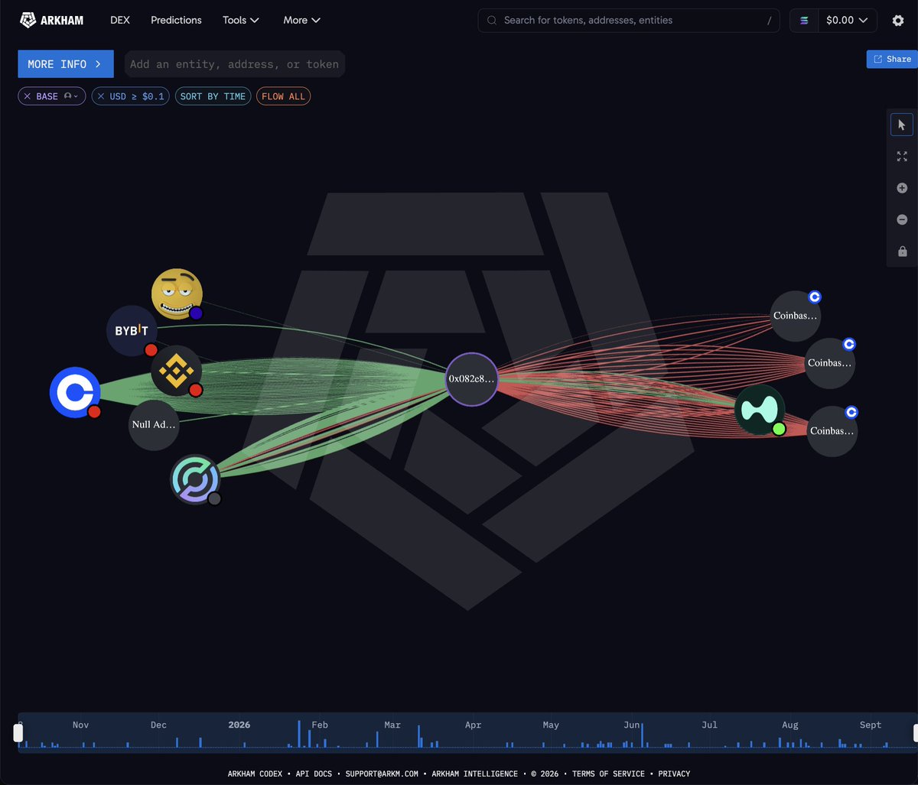
Task: Open the PRIVACY footer link
Action: [x=674, y=774]
